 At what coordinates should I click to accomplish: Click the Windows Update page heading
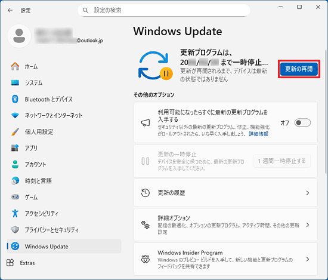click(x=178, y=32)
